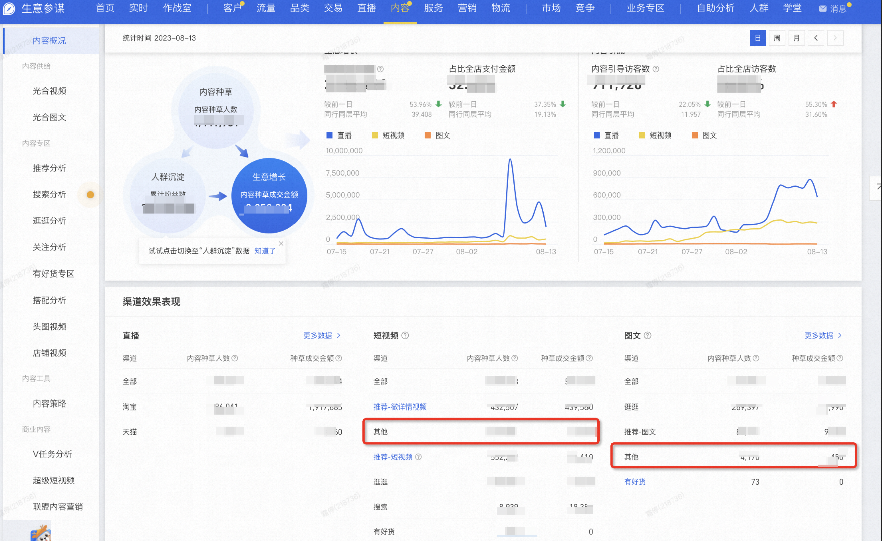
Task: Open 更多数据 in 直播 section
Action: (x=322, y=335)
